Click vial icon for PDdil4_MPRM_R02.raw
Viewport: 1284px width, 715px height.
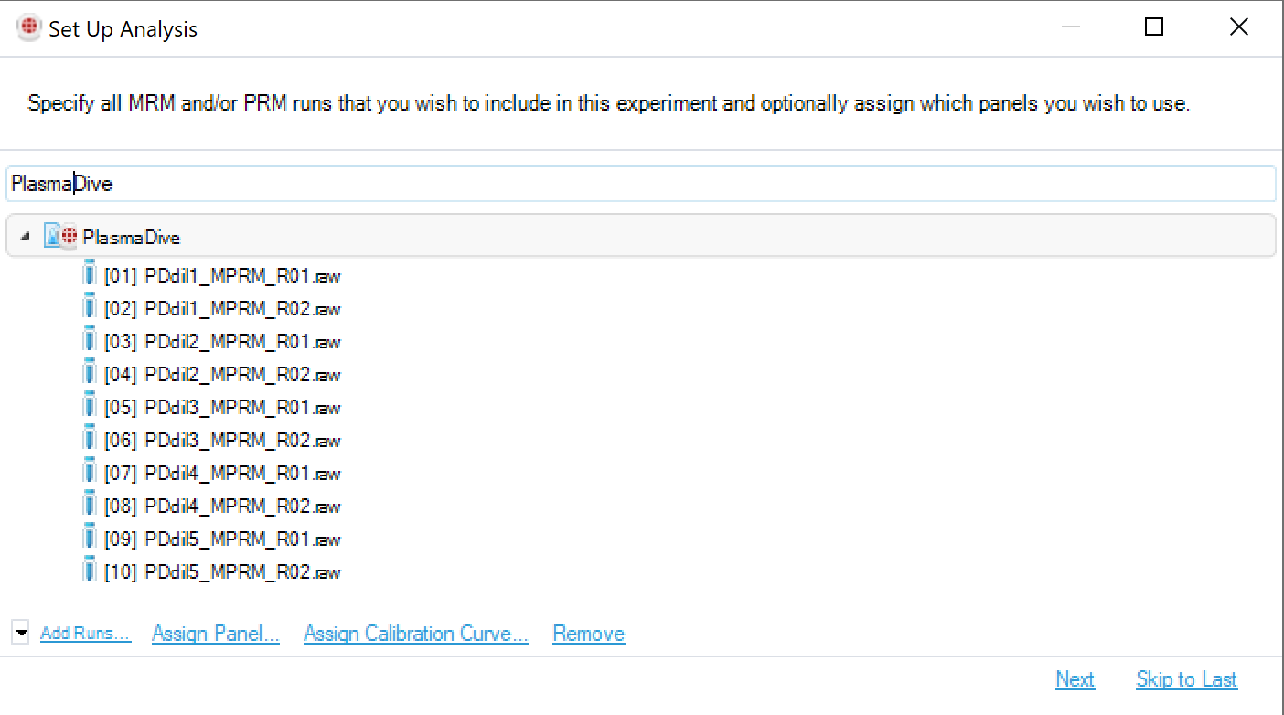coord(90,504)
